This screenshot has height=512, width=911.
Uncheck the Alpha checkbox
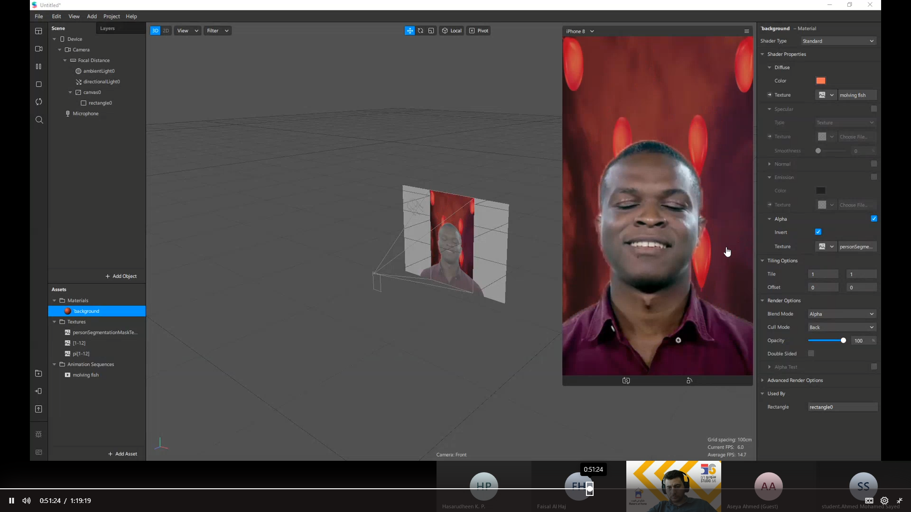[x=874, y=219]
